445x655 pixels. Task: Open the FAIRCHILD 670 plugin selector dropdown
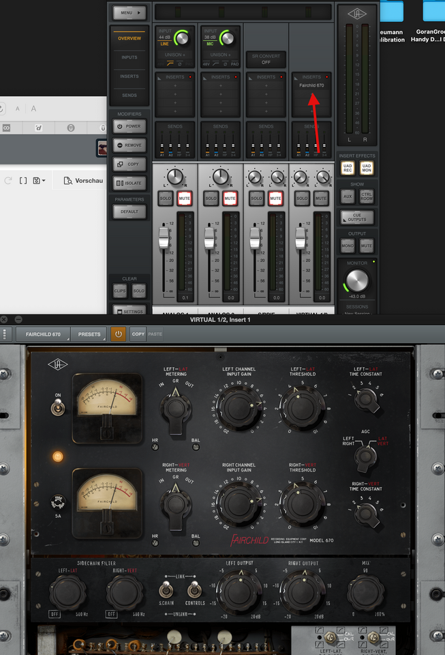tap(43, 334)
